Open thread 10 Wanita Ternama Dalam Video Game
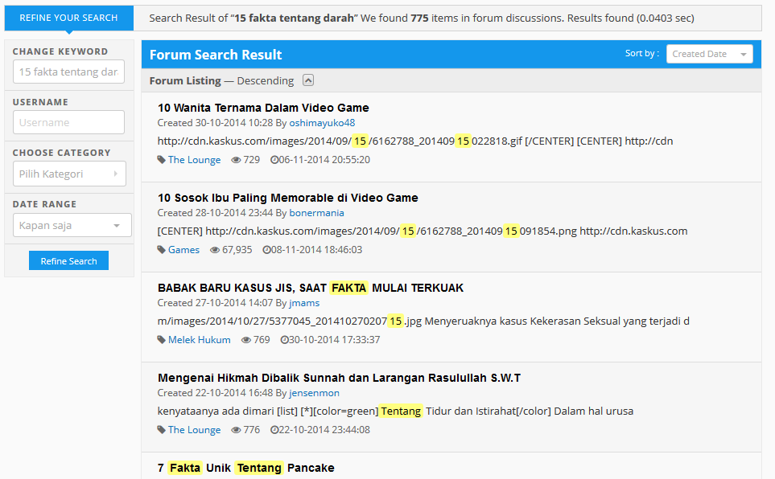This screenshot has width=775, height=479. click(263, 108)
